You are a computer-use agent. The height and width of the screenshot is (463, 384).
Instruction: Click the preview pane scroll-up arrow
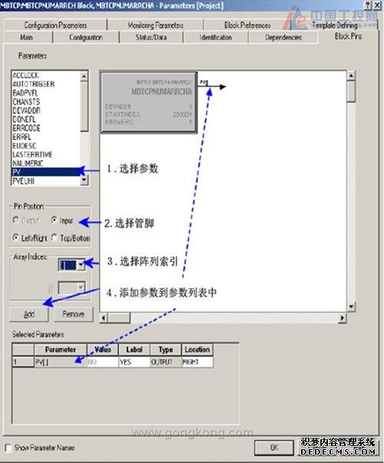click(351, 75)
